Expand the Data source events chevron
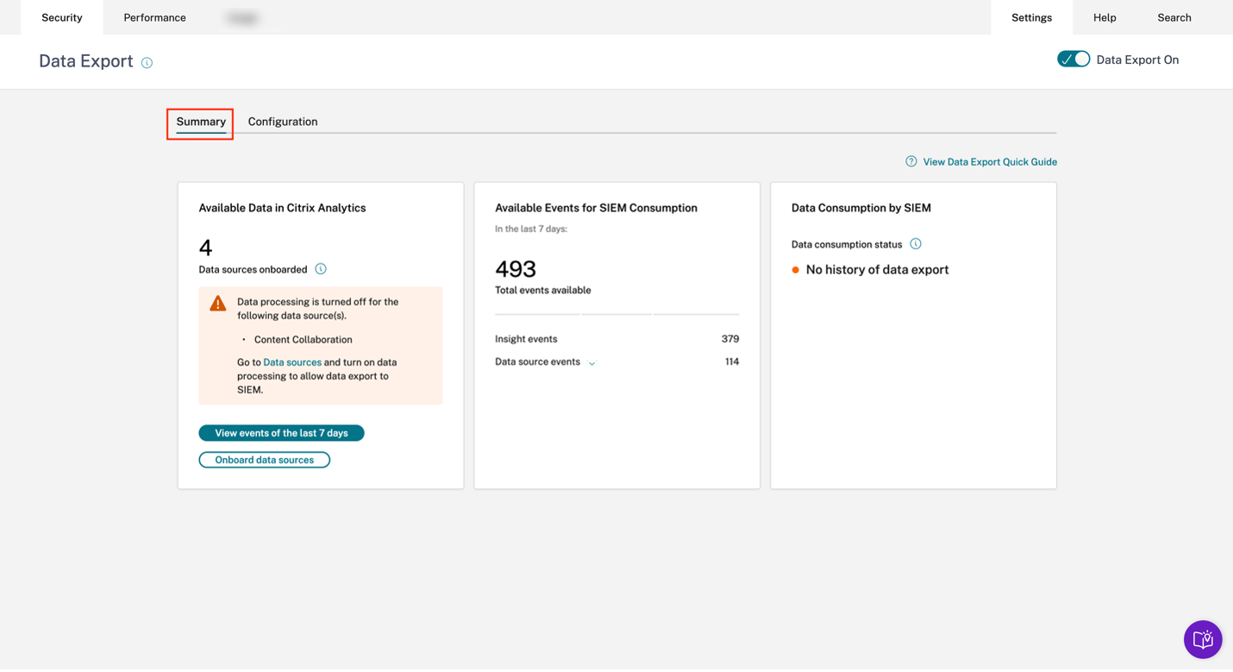The width and height of the screenshot is (1233, 672). [x=591, y=363]
